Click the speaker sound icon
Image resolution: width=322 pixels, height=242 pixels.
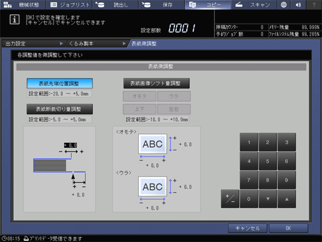[x=298, y=4]
